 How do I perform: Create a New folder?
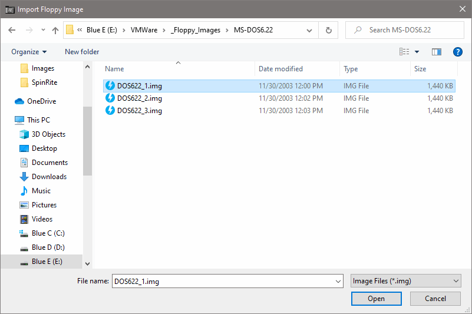tap(82, 52)
